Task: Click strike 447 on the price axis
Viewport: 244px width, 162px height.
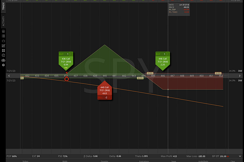Action: (172, 76)
